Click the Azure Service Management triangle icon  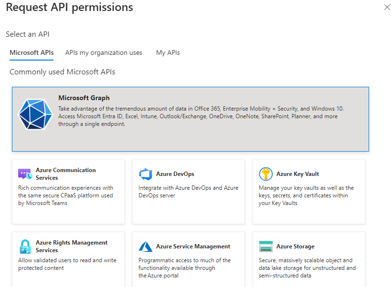[145, 246]
